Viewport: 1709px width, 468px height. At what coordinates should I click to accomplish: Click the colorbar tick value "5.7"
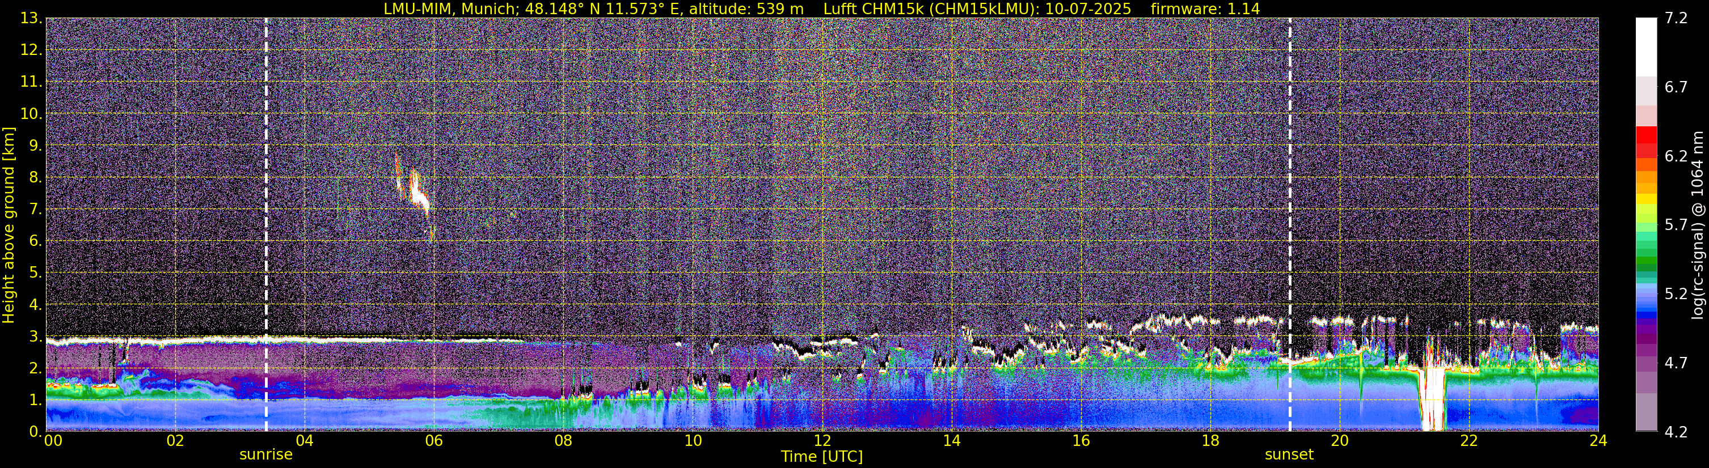point(1677,226)
